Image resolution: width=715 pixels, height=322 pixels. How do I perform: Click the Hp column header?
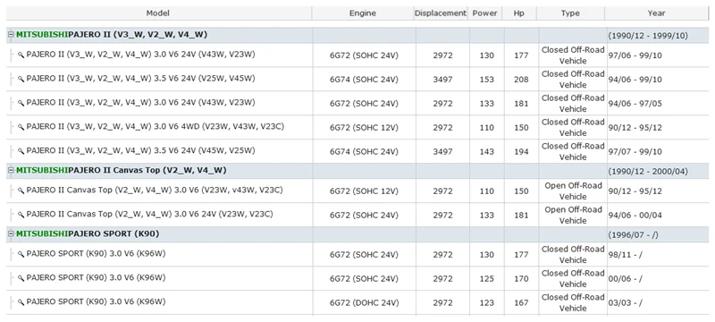coord(519,13)
